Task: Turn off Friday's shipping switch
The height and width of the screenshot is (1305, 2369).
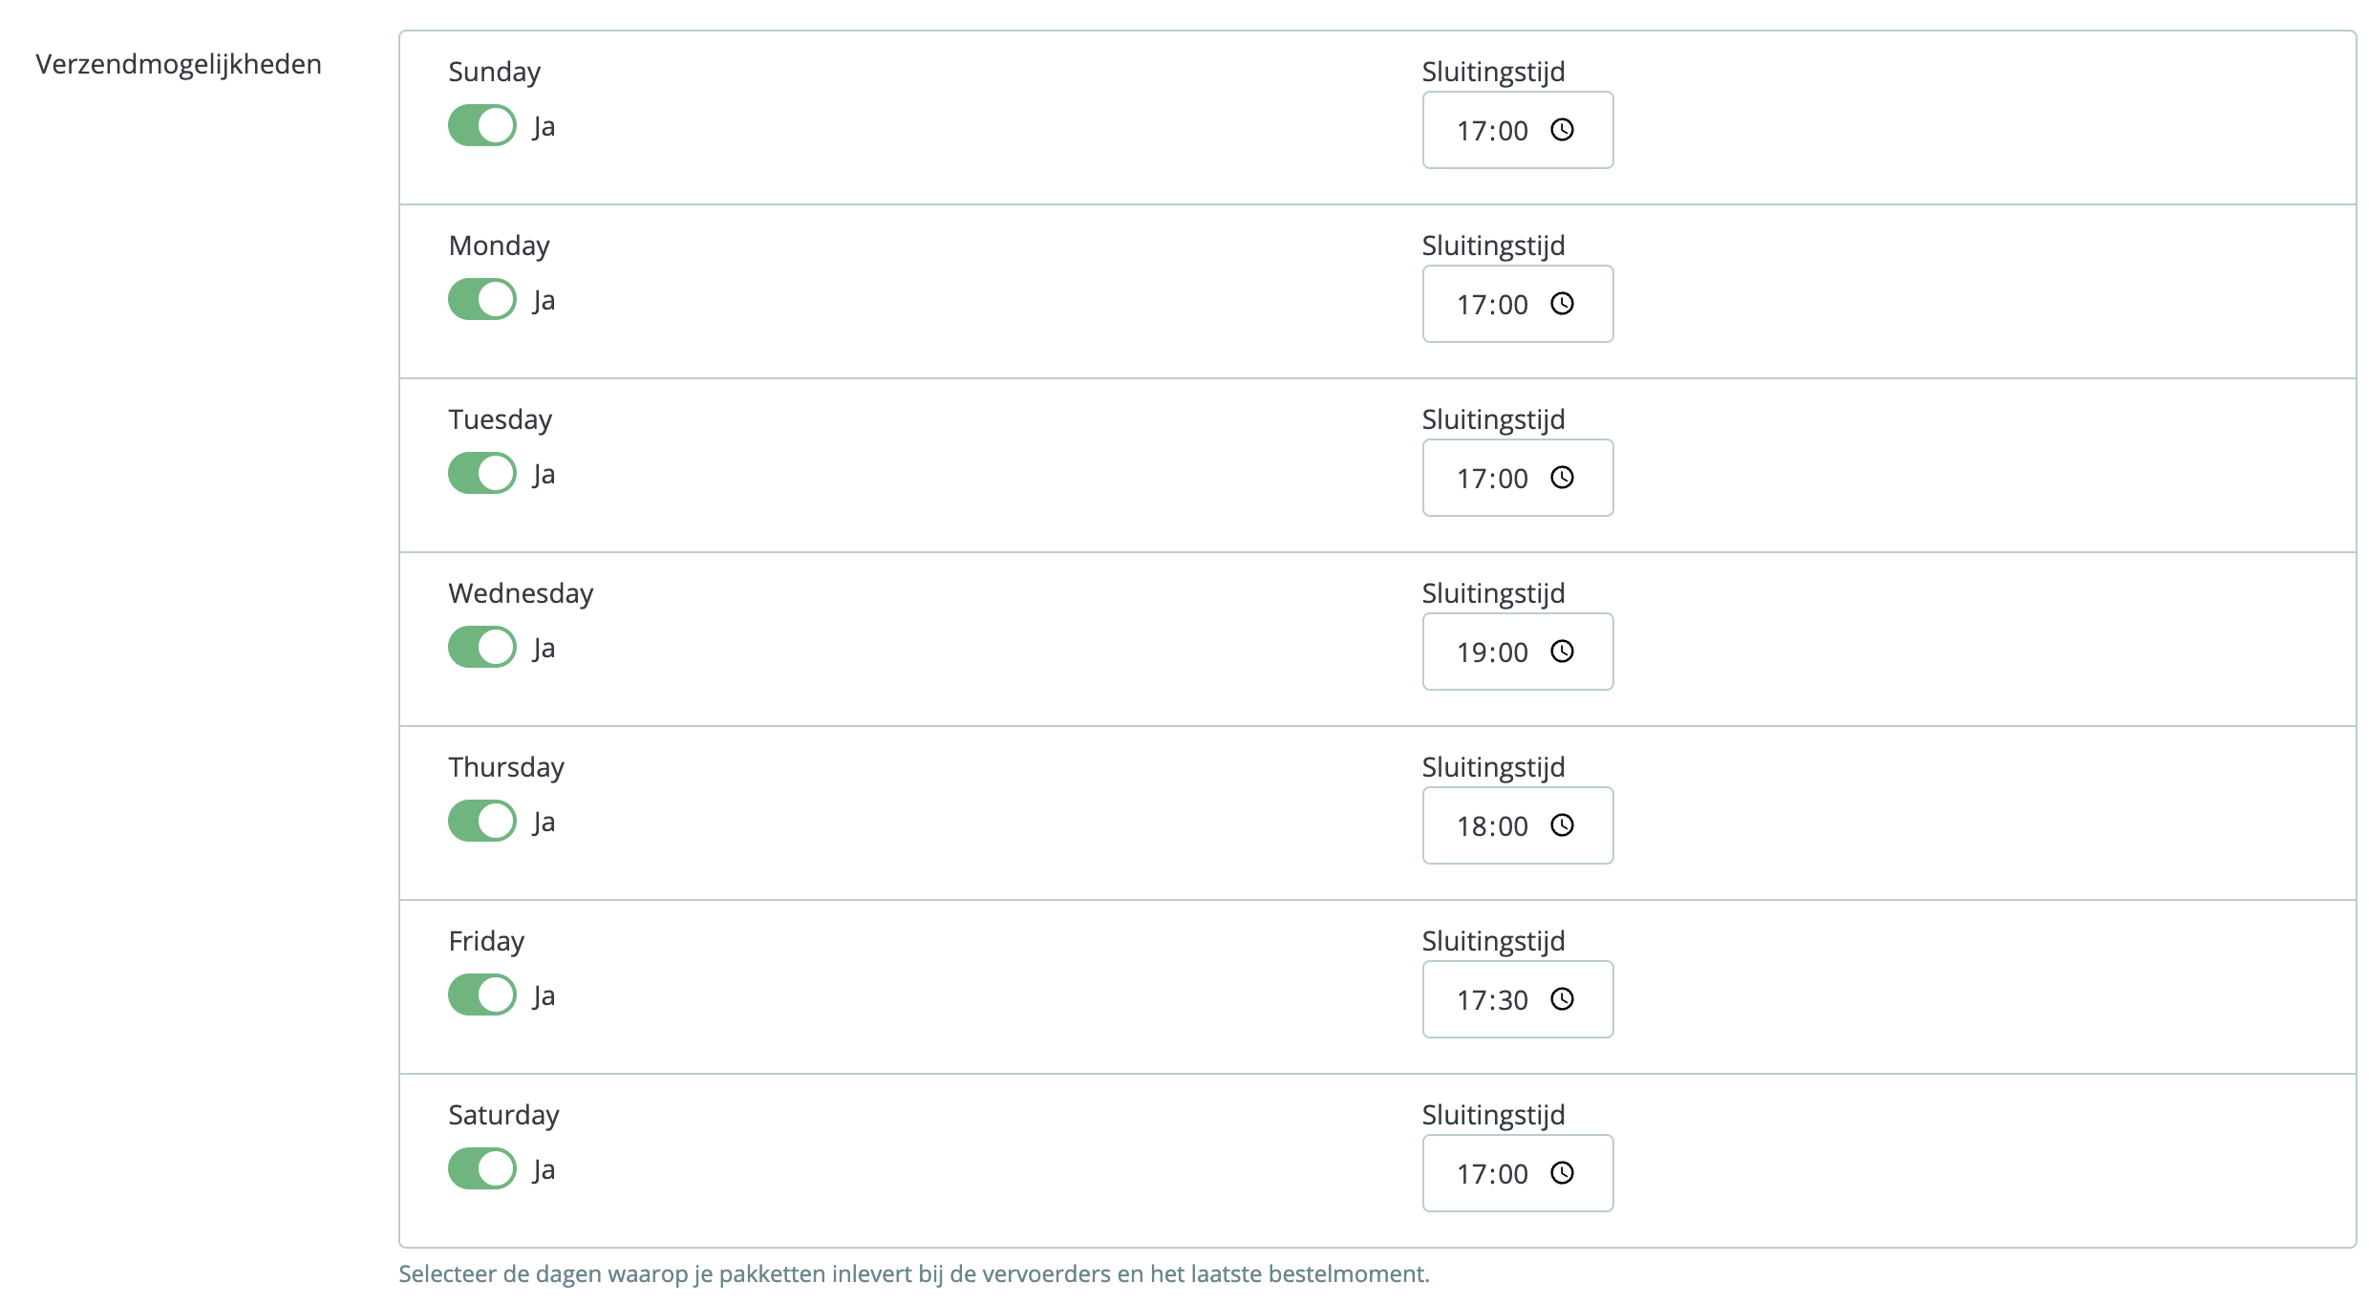Action: 480,995
